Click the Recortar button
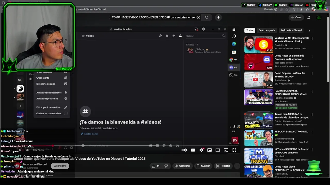Screen dimensions: 330x185 223,166
